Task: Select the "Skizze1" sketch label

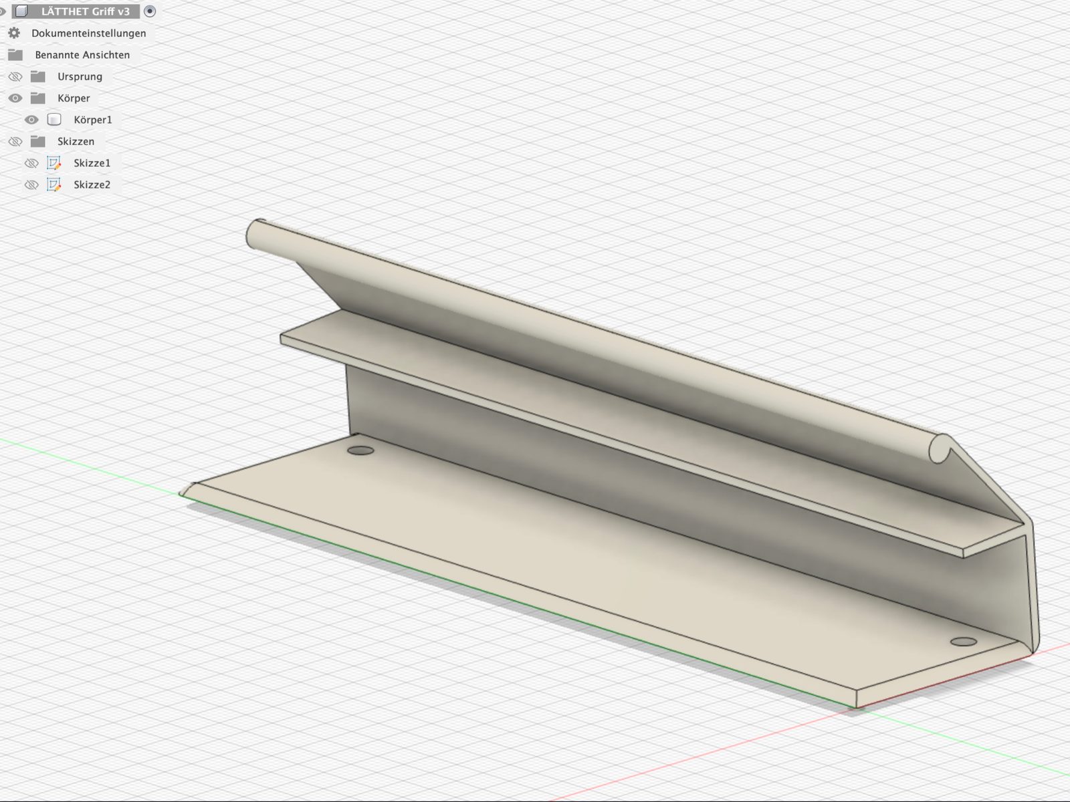Action: [x=92, y=163]
